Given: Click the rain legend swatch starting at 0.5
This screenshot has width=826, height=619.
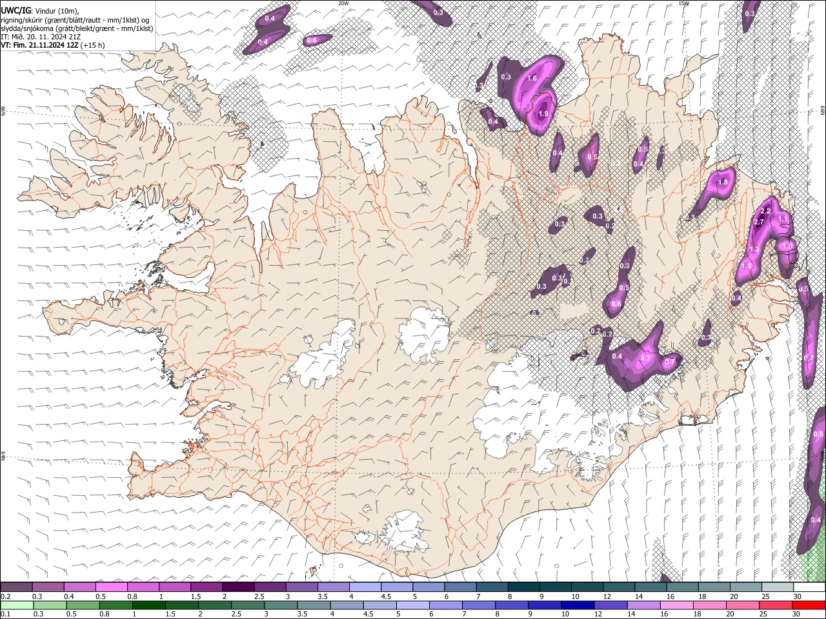Looking at the screenshot, I should click(83, 605).
